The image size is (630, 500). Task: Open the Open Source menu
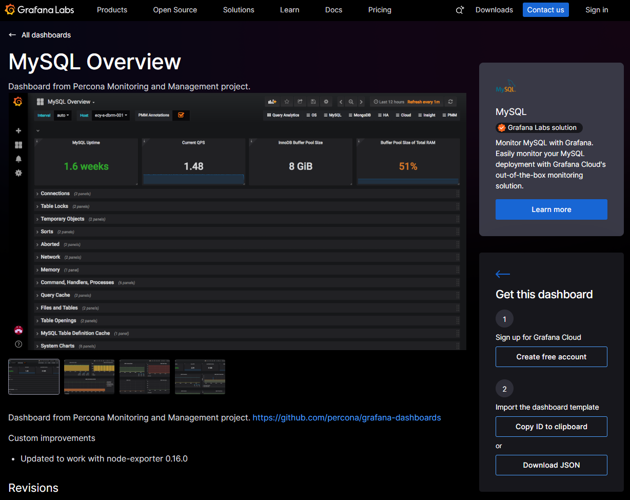coord(175,10)
